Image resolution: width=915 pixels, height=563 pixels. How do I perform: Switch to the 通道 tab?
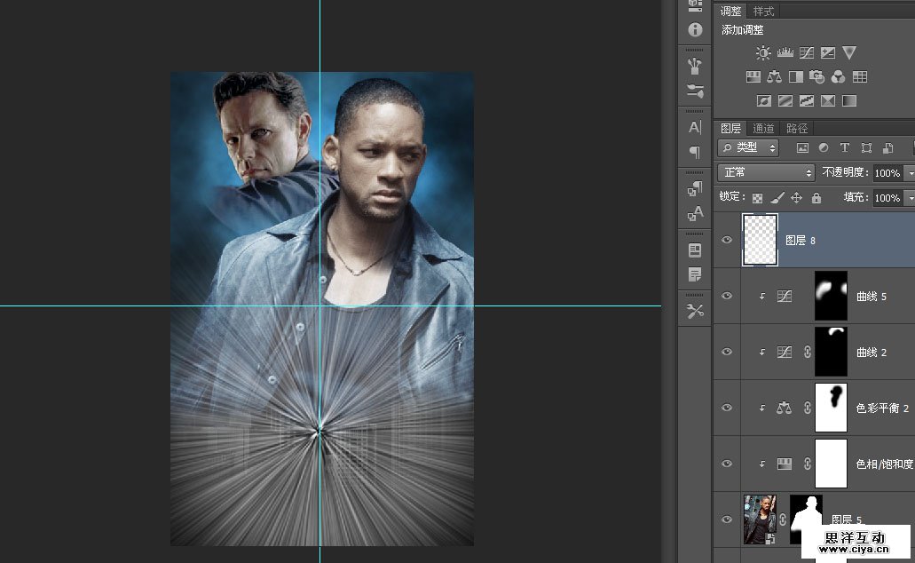point(763,129)
